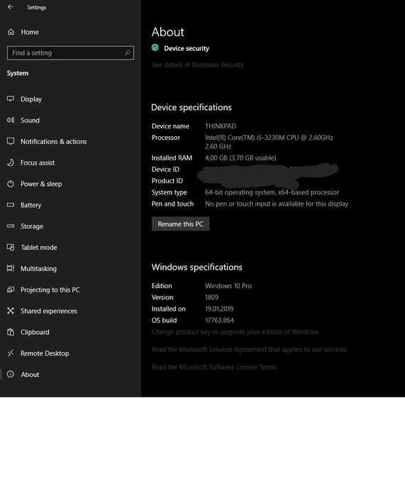The image size is (405, 496).
Task: Click installed RAM value 4,00 GB
Action: pos(240,158)
